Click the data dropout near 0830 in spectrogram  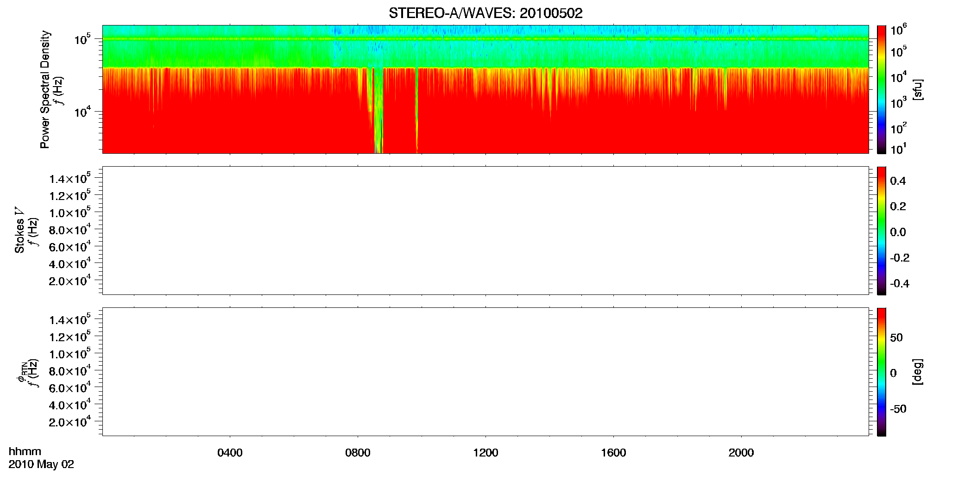378,111
